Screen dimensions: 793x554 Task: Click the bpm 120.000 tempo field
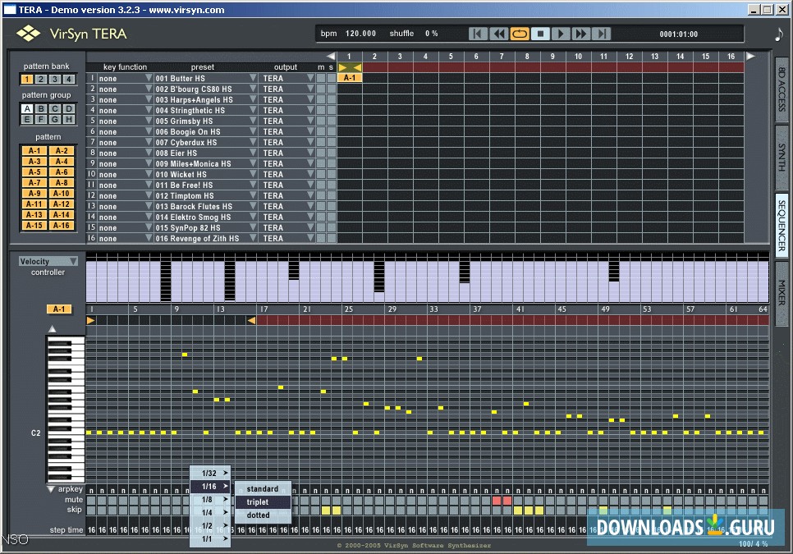pyautogui.click(x=360, y=34)
